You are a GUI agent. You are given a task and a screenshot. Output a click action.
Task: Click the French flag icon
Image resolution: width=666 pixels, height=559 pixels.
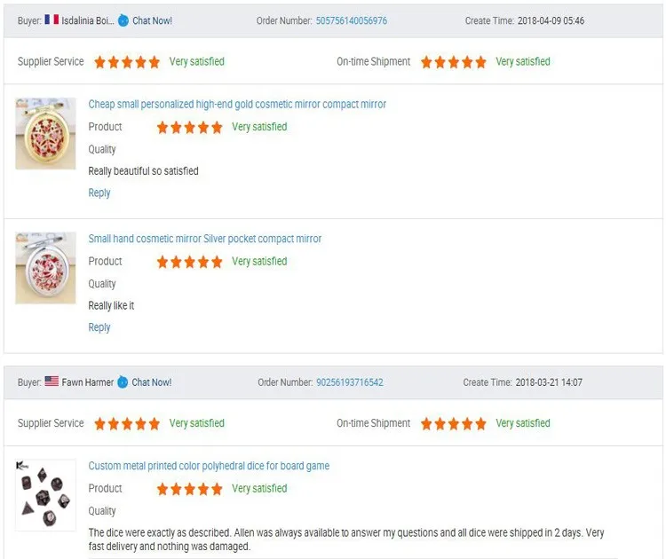52,20
